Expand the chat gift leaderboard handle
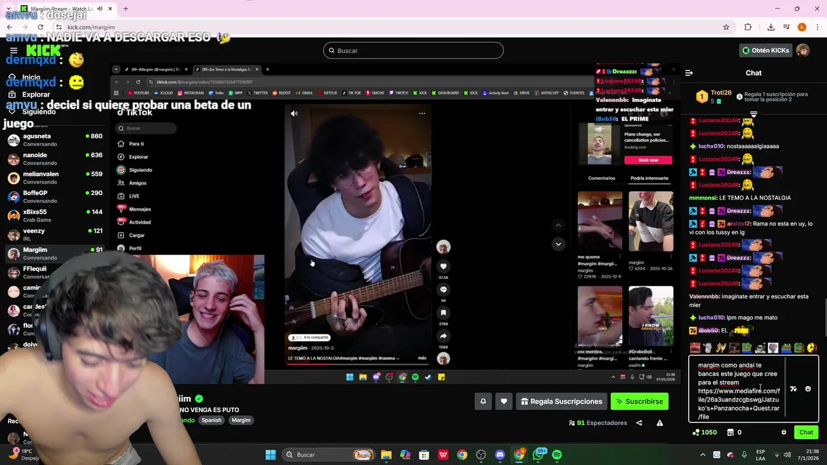This screenshot has width=827, height=465. click(753, 114)
